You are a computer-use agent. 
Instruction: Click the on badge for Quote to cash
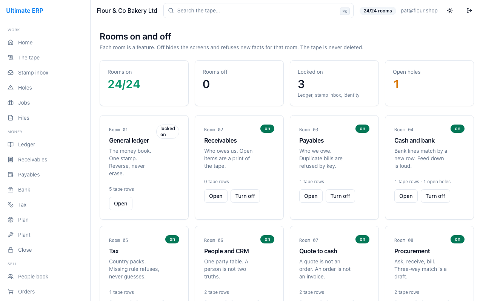(362, 239)
